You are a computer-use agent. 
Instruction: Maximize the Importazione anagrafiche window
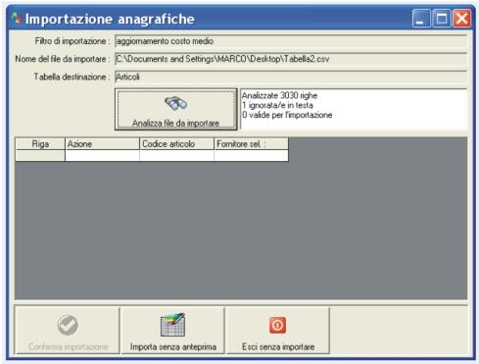(x=442, y=18)
